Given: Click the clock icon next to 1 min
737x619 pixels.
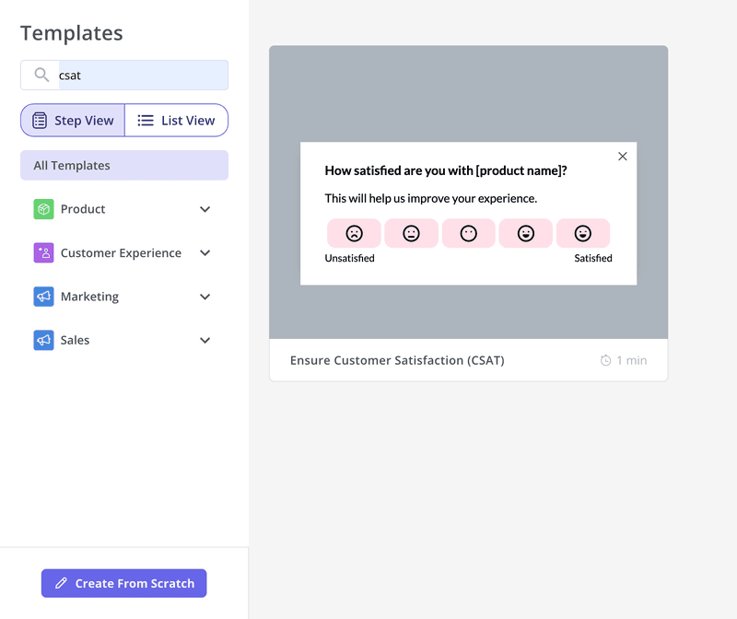Looking at the screenshot, I should click(605, 360).
